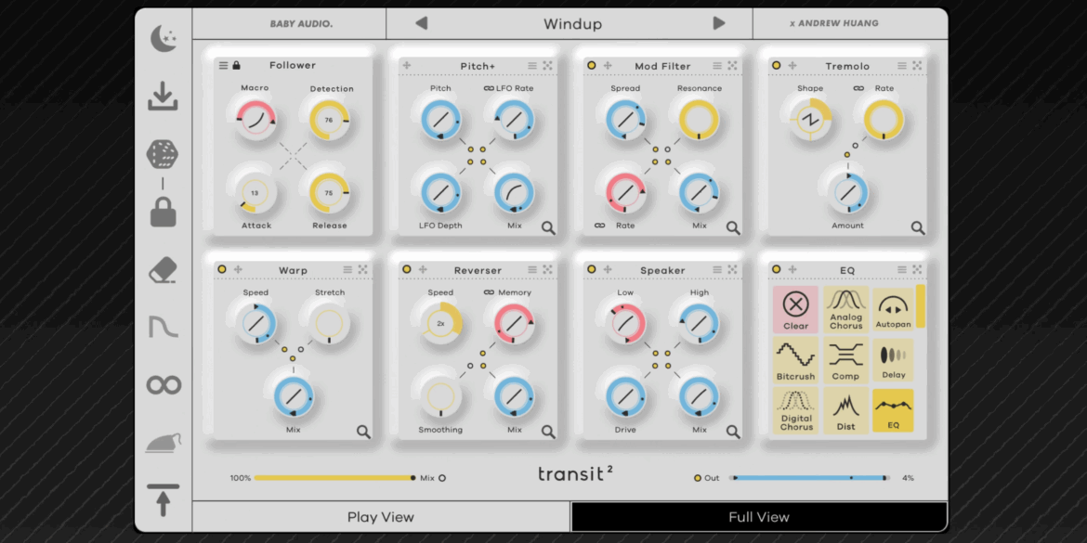Switch to Play View
This screenshot has height=543, width=1087.
(381, 516)
